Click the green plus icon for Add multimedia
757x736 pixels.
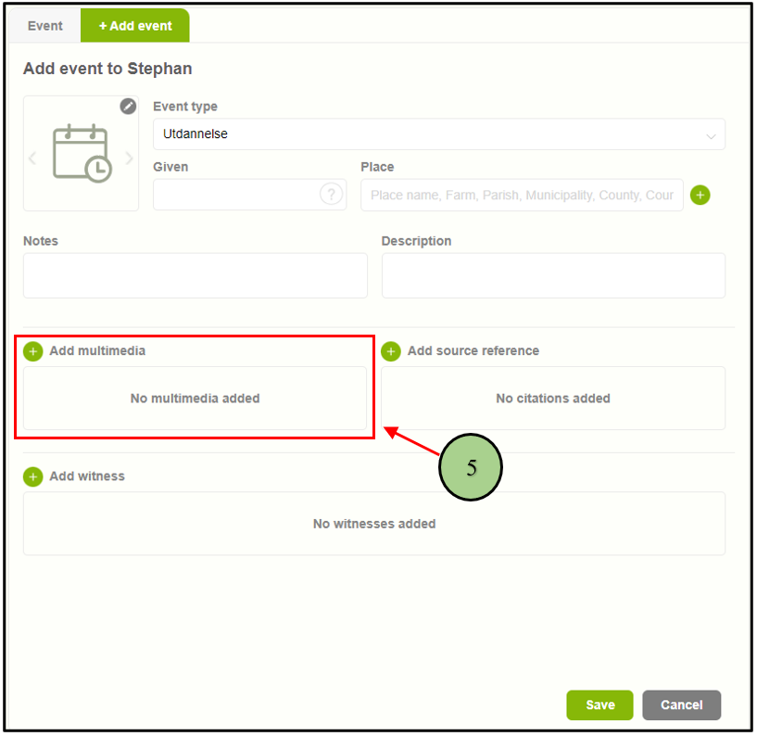[x=33, y=351]
